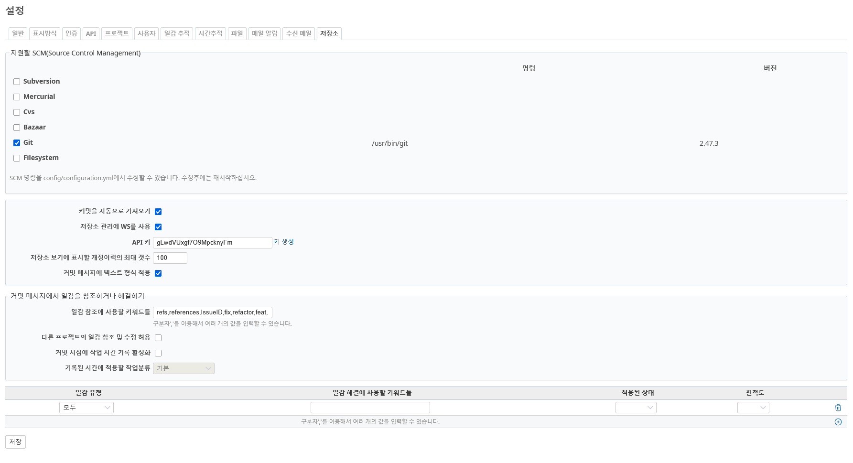
Task: Open the 기록된 시간에 적용할 작업분류 dropdown
Action: click(x=184, y=368)
